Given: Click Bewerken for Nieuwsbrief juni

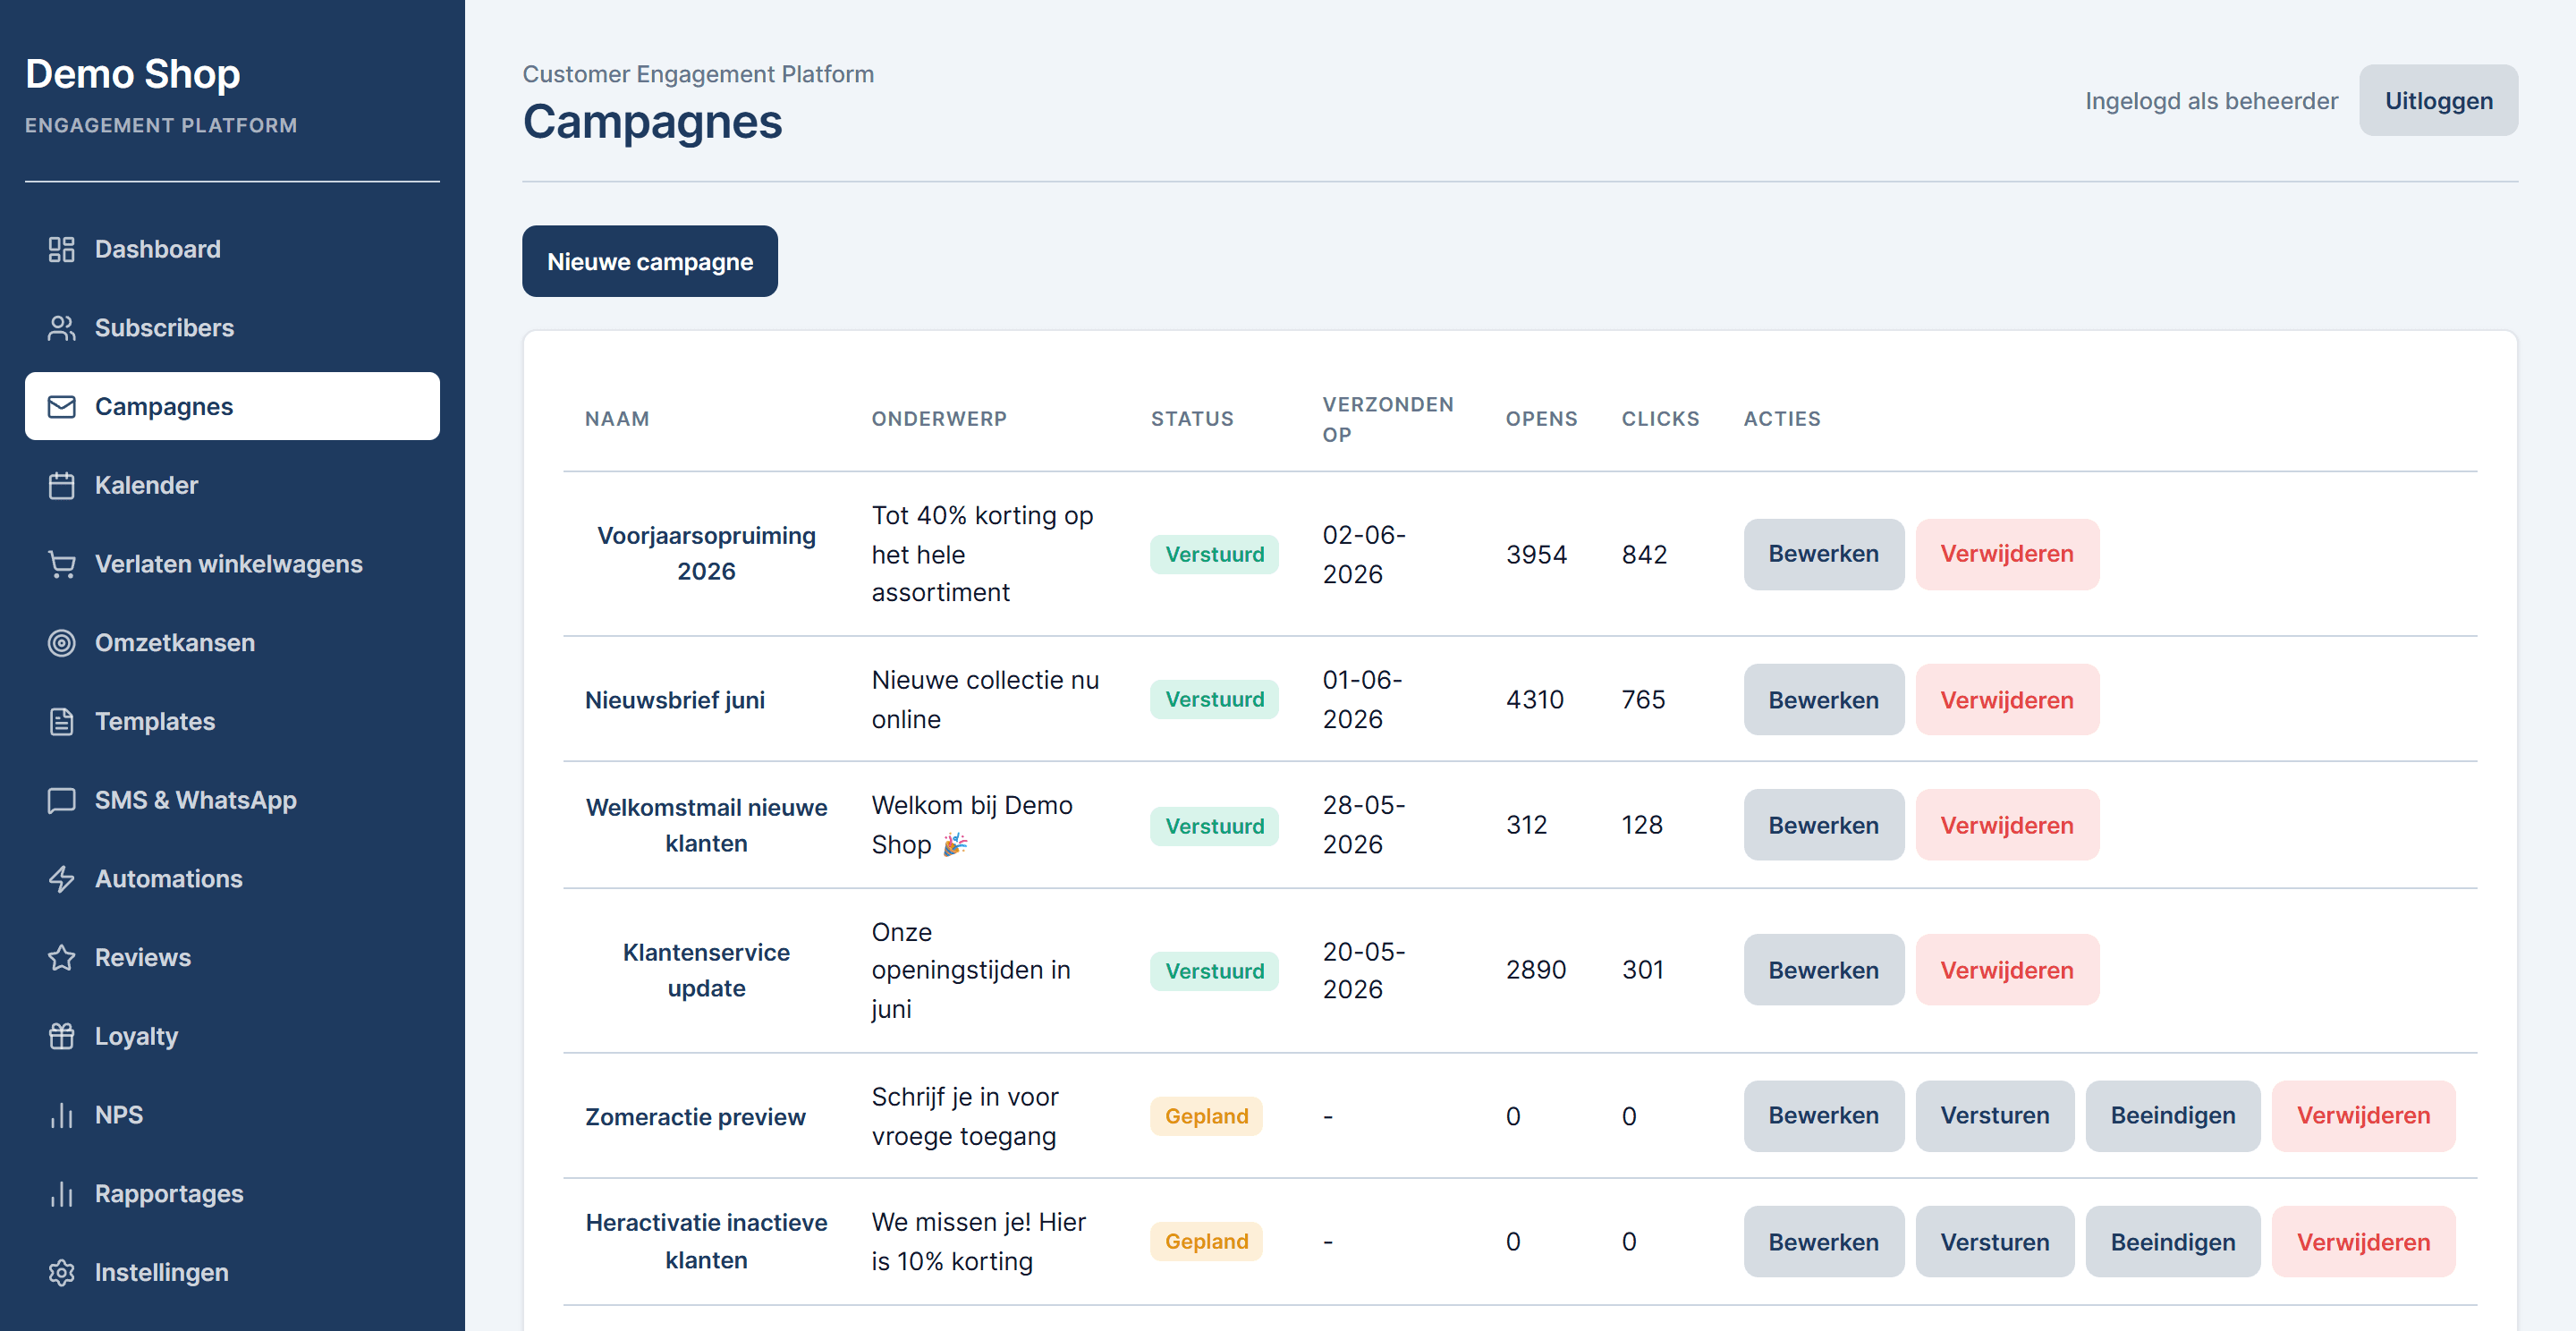Looking at the screenshot, I should [1823, 700].
